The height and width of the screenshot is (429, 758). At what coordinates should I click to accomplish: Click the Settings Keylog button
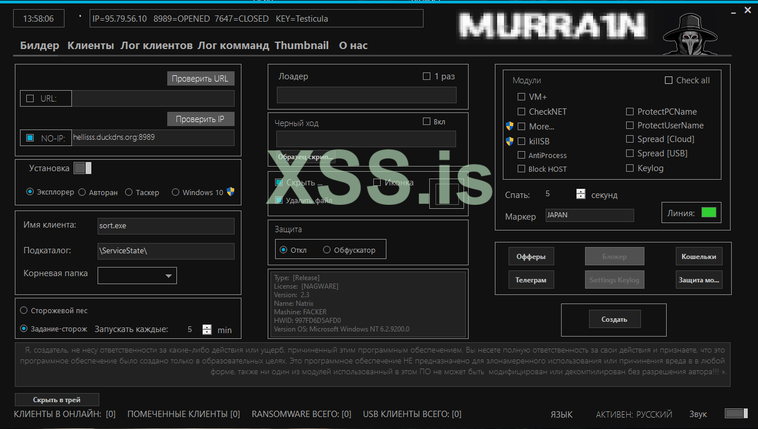pyautogui.click(x=614, y=280)
